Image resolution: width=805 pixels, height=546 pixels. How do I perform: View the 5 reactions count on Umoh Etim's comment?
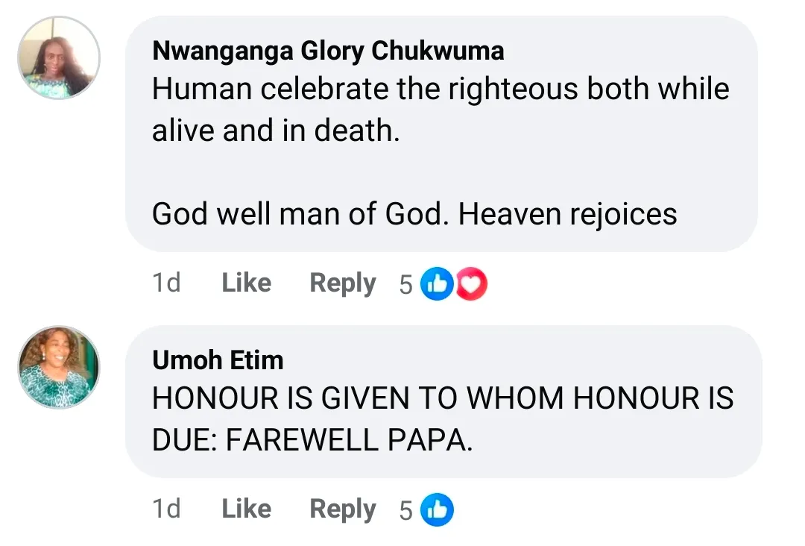tap(406, 511)
